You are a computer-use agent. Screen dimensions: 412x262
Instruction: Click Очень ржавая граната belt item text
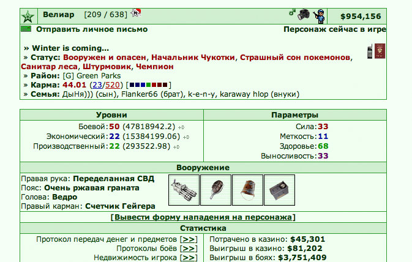point(92,188)
